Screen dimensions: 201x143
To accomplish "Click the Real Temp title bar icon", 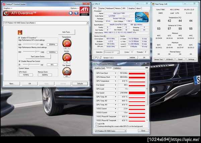I will (x=153, y=4).
